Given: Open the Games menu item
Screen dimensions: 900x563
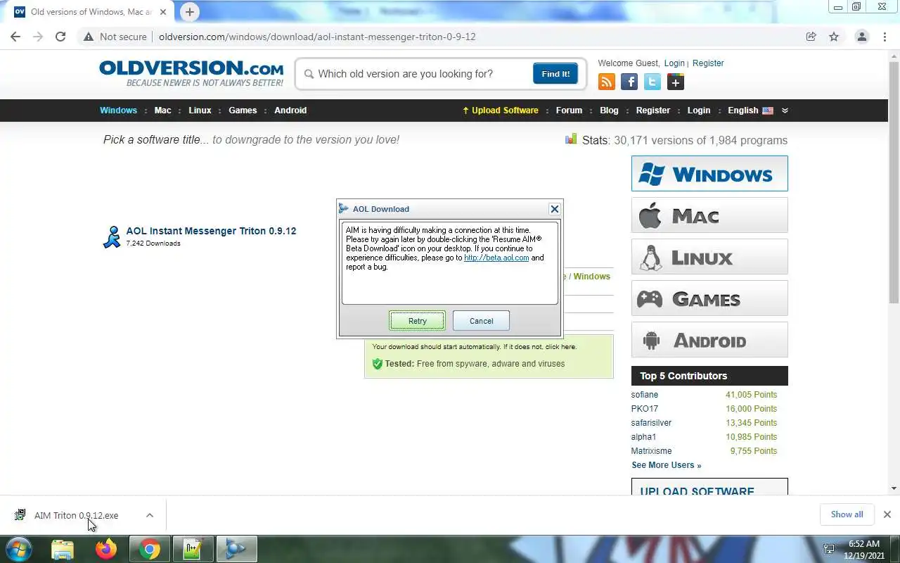Looking at the screenshot, I should [x=243, y=110].
